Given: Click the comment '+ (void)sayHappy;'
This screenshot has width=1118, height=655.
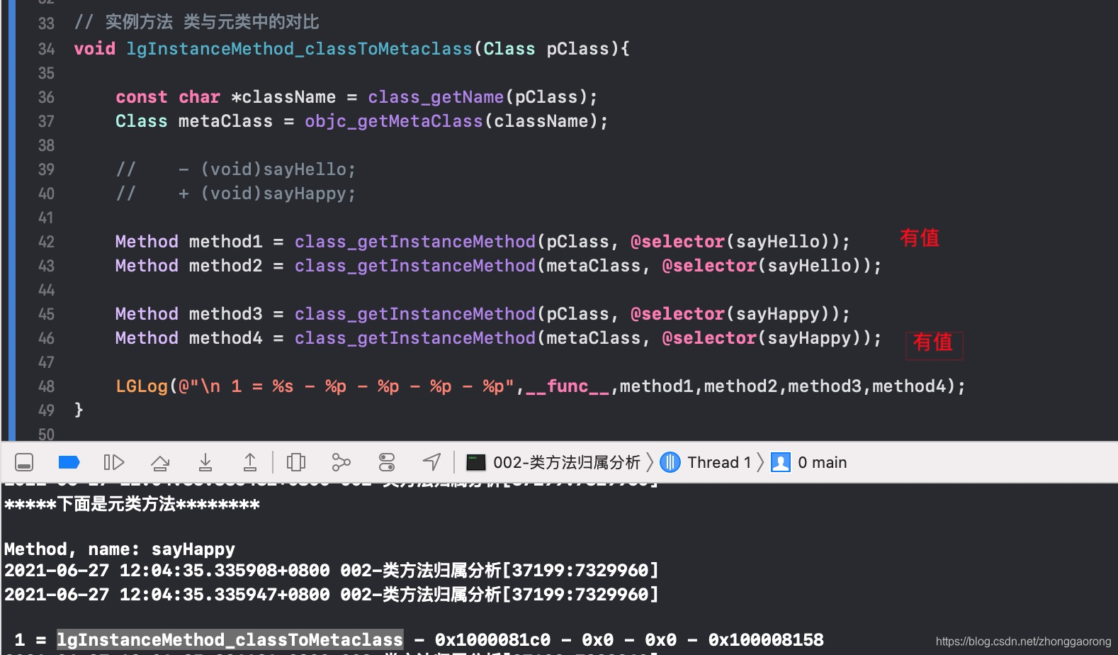Looking at the screenshot, I should pyautogui.click(x=267, y=194).
